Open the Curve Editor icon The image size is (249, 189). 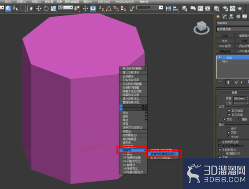tap(201, 8)
